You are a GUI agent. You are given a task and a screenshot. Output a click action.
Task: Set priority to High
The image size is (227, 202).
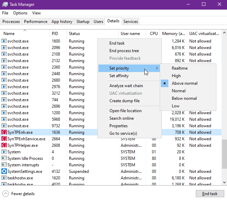pos(188,75)
